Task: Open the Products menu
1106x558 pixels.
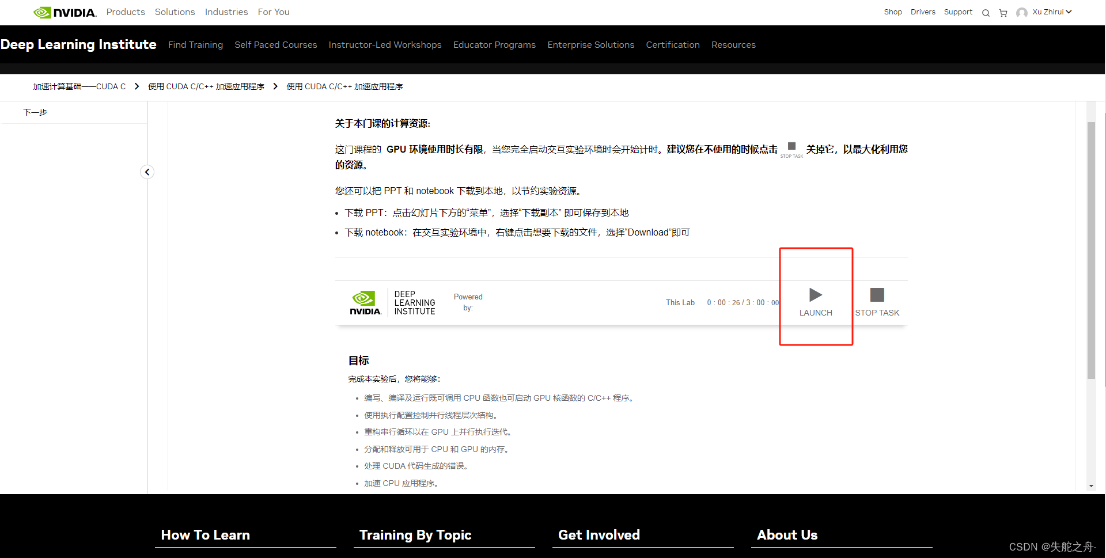Action: [126, 12]
